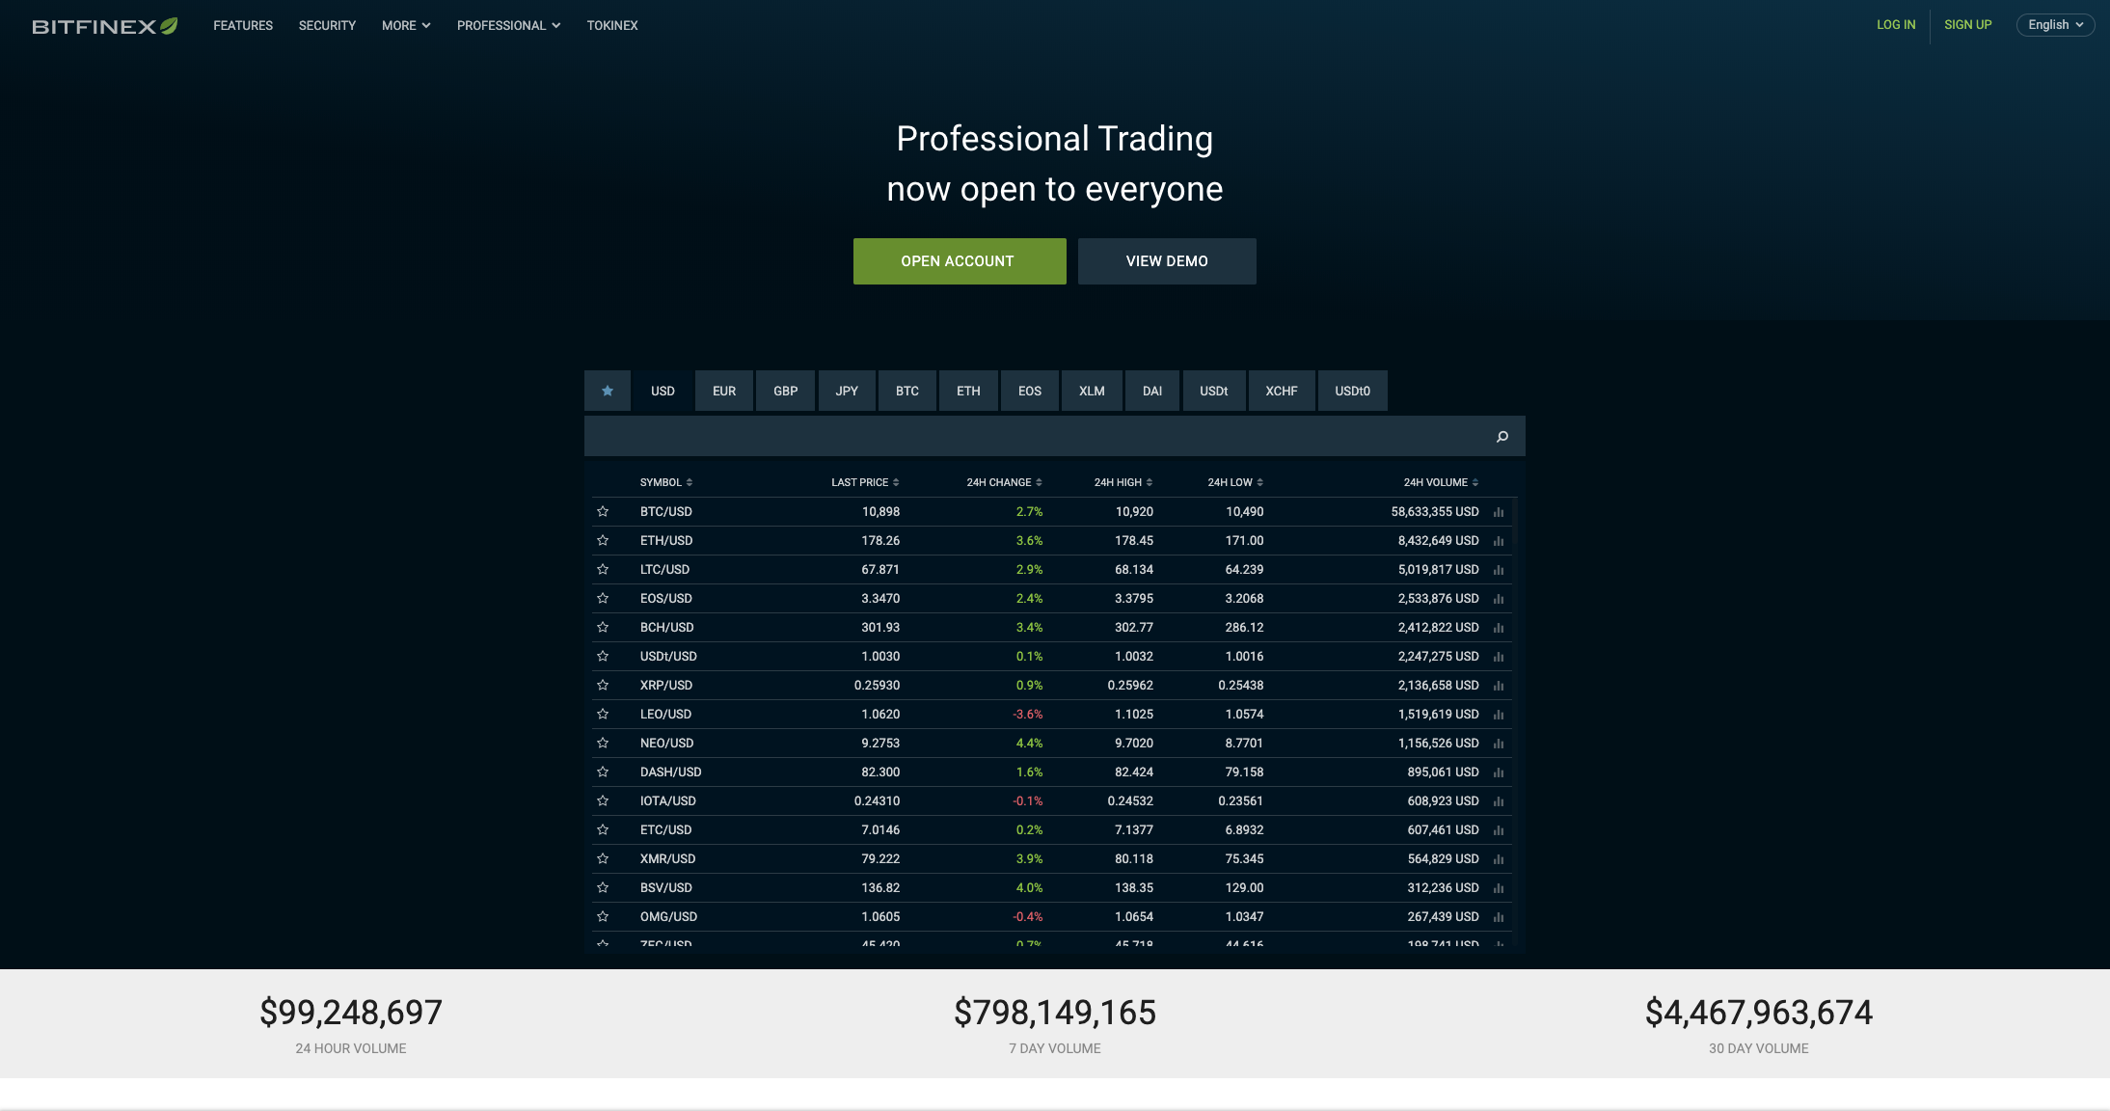Open chart icon for EOS/USD row
The image size is (2110, 1111).
tap(1499, 599)
